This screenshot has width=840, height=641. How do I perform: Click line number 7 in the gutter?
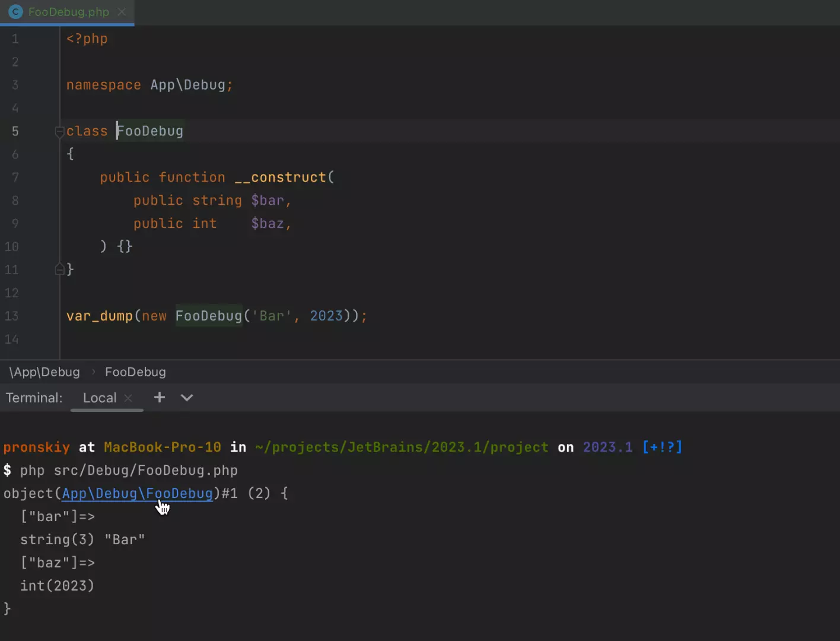tap(15, 177)
